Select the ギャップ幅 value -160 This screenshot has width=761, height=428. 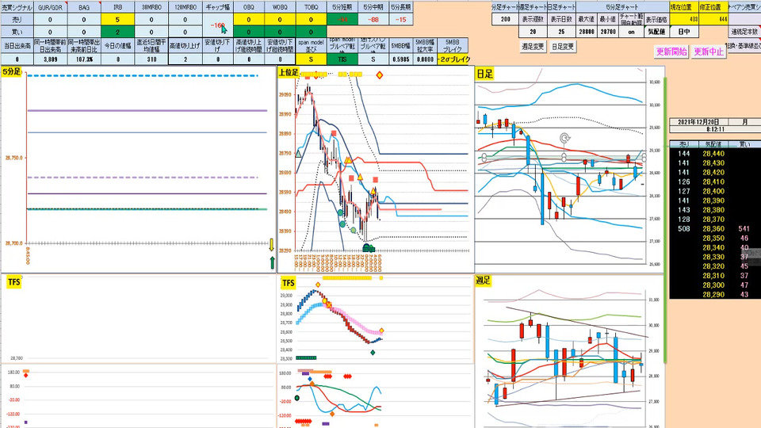click(x=217, y=25)
